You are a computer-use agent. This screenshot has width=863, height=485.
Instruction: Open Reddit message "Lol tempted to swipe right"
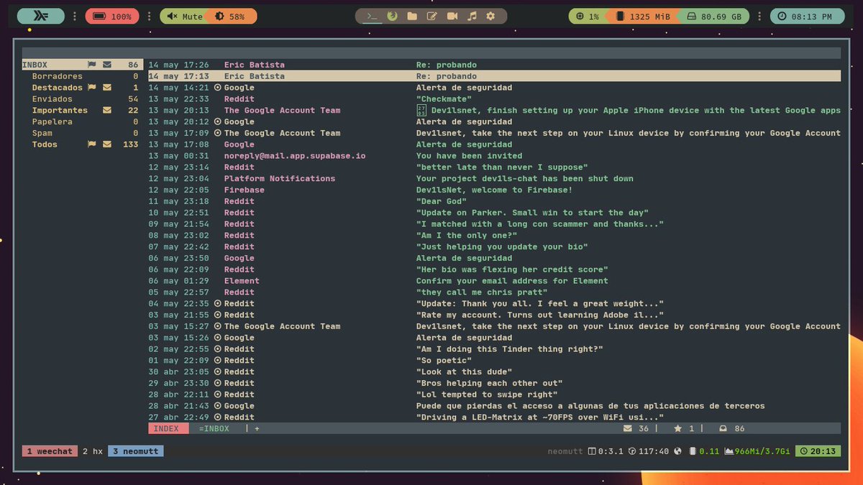(x=494, y=394)
